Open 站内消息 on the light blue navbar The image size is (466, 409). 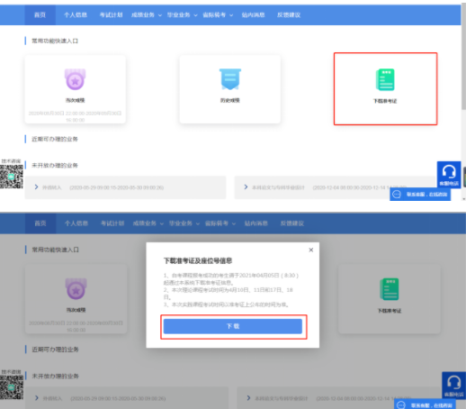tap(254, 14)
